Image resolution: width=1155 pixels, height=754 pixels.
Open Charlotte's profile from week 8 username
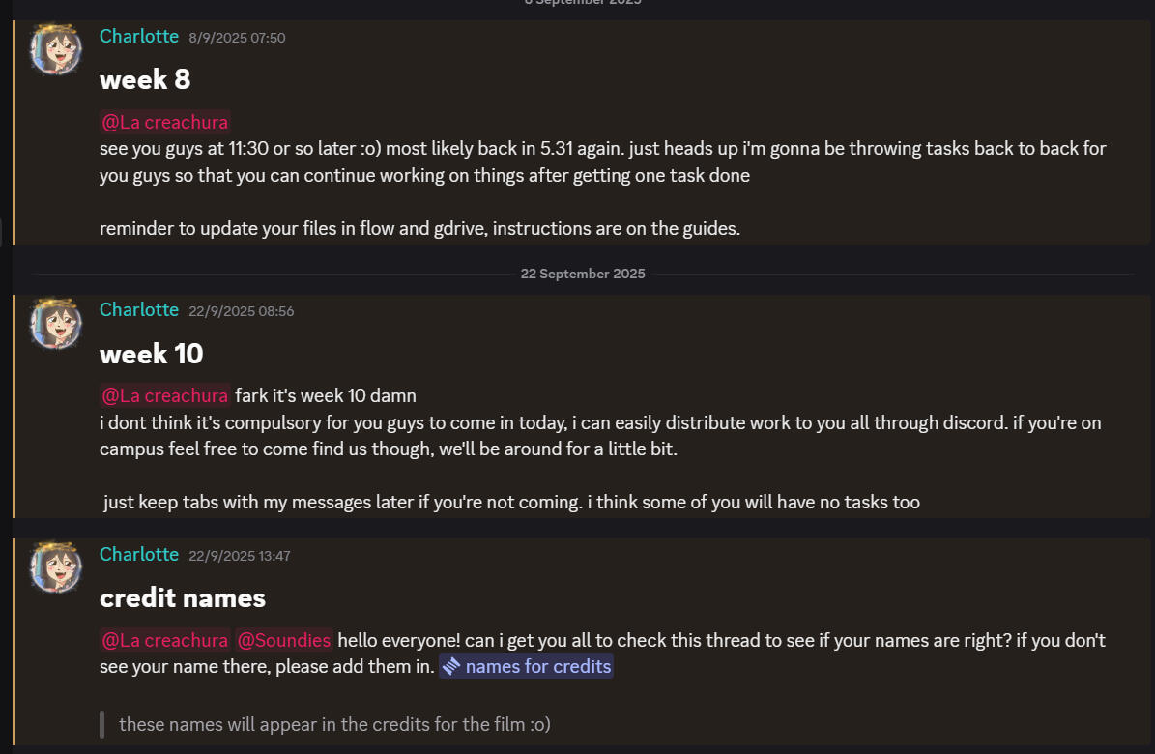tap(139, 36)
